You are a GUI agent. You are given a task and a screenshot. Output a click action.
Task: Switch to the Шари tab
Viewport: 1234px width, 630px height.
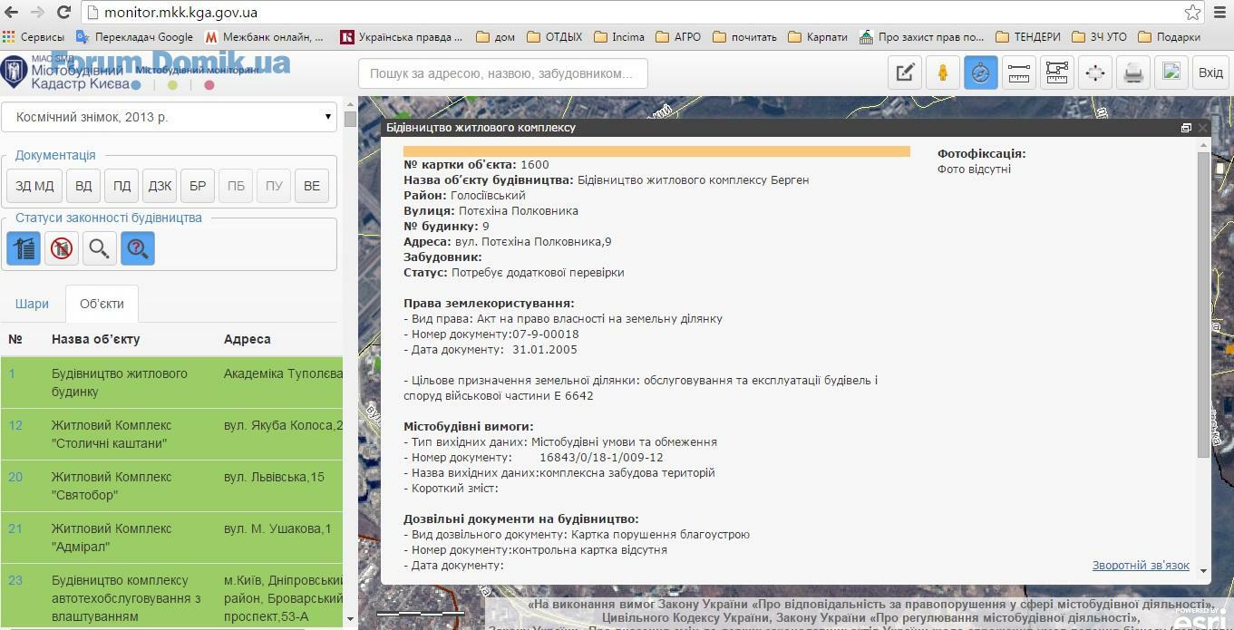32,304
